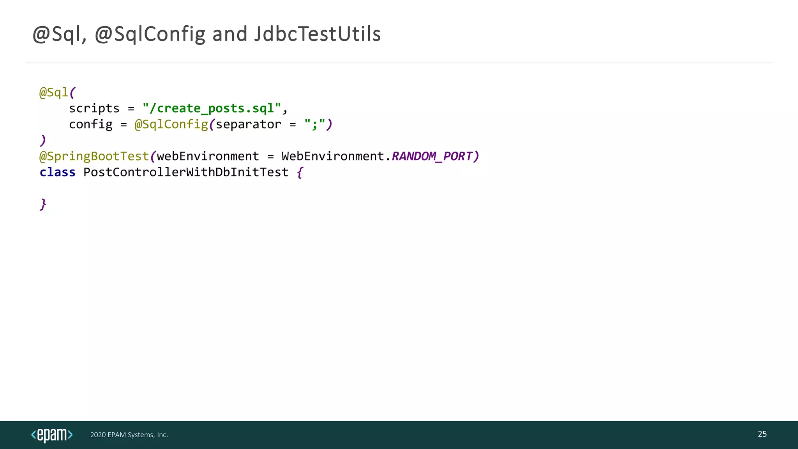Click the slide number 25
This screenshot has width=798, height=449.
coord(762,434)
